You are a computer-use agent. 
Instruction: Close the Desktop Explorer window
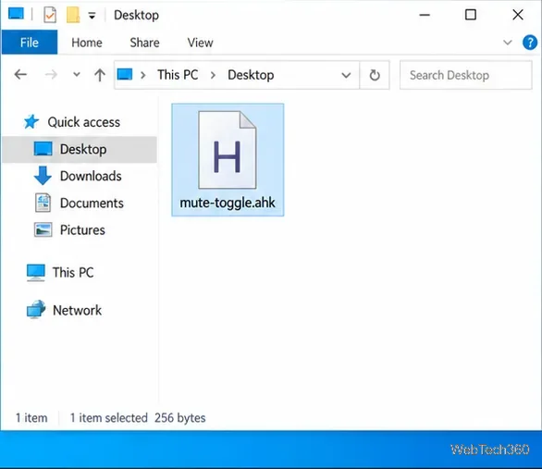coord(518,15)
